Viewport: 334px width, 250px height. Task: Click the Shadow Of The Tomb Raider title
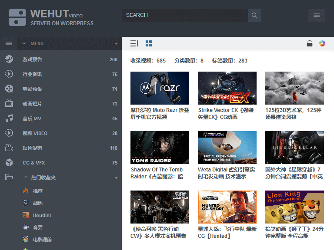tap(157, 173)
